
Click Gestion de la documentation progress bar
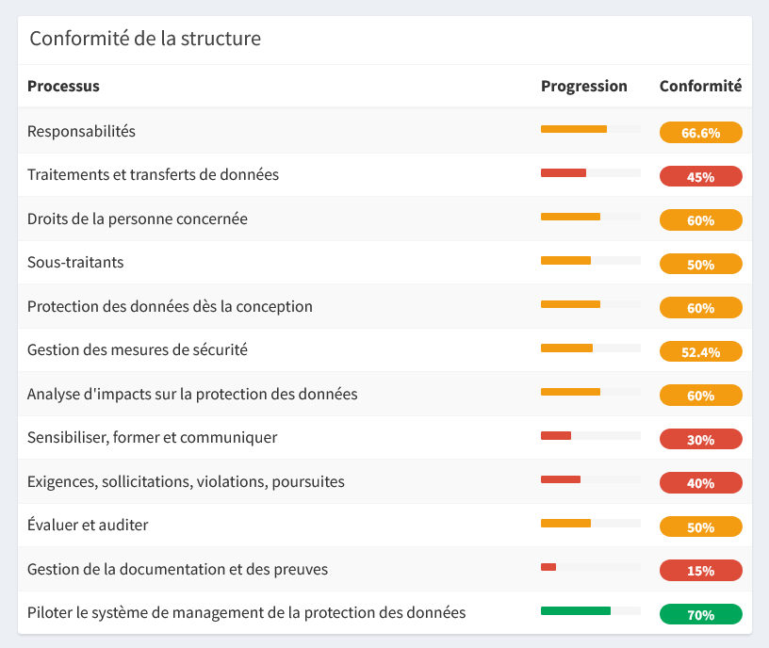pyautogui.click(x=590, y=567)
